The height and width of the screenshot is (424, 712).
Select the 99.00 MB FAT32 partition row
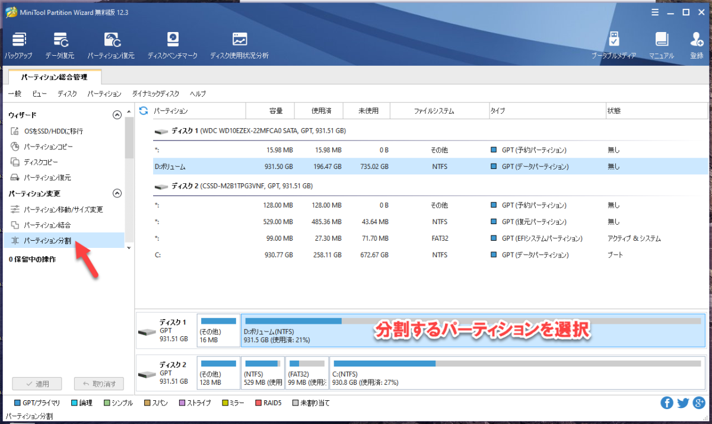tap(430, 238)
